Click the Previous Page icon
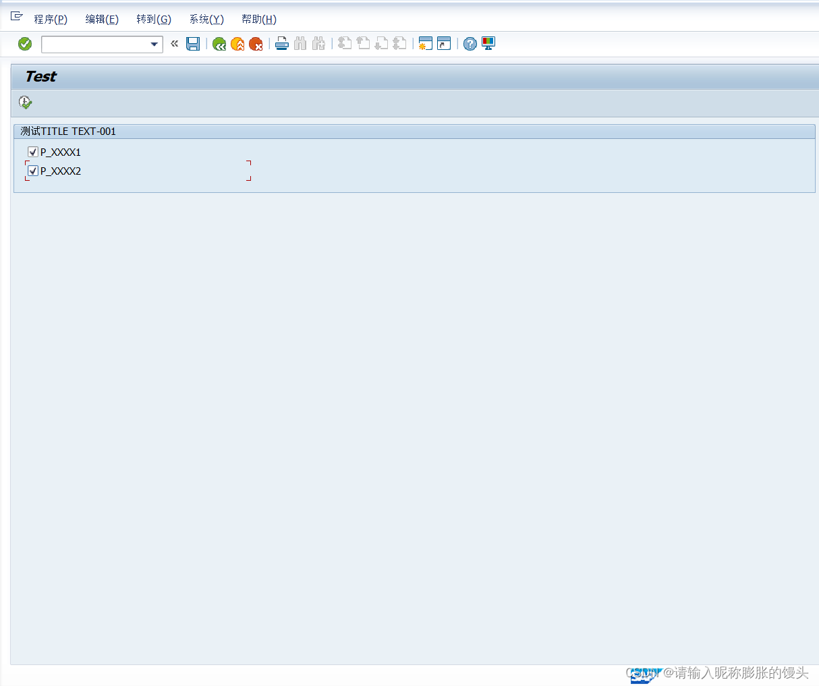The width and height of the screenshot is (819, 686). (363, 44)
